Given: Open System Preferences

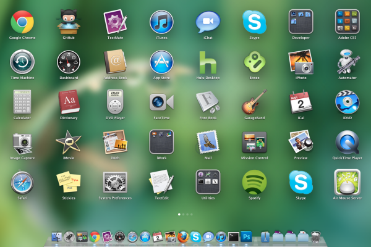Looking at the screenshot, I should tap(115, 182).
